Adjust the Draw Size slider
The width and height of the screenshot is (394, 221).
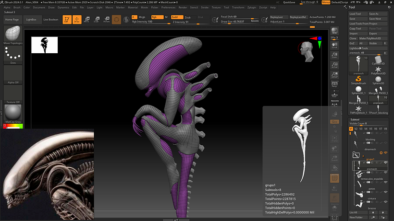click(240, 22)
